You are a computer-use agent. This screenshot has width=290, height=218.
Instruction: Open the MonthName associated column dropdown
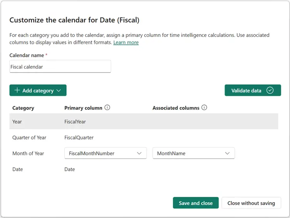pyautogui.click(x=194, y=153)
